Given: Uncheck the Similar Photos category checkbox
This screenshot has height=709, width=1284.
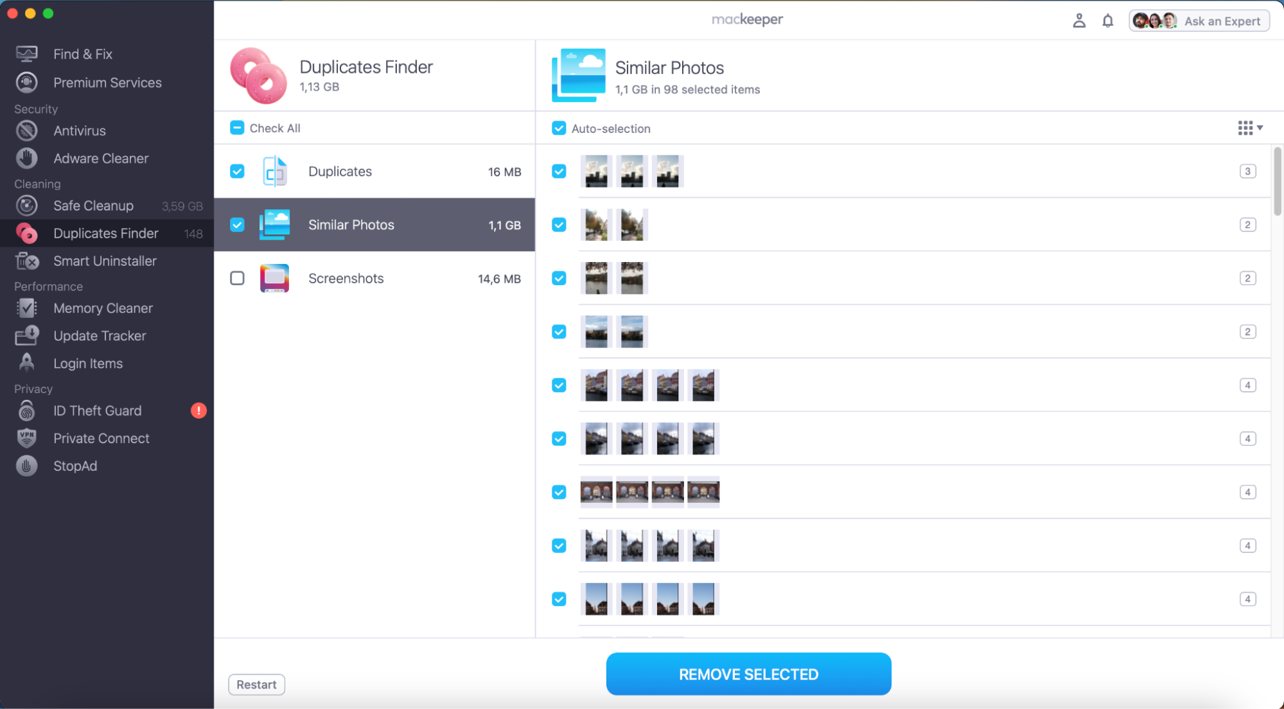Looking at the screenshot, I should coord(237,225).
